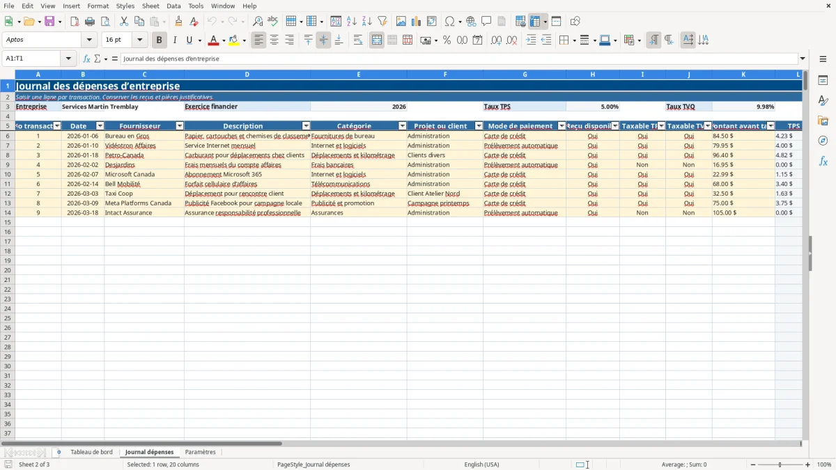Toggle Center Vertically alignment

[323, 40]
